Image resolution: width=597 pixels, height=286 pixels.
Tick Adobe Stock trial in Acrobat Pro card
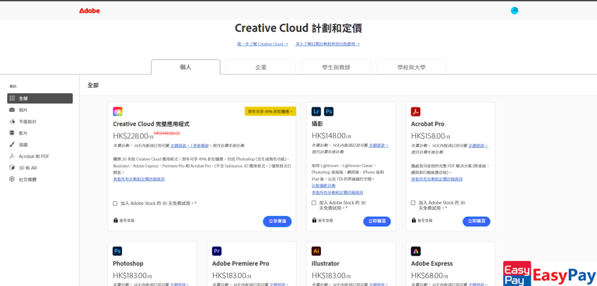413,203
